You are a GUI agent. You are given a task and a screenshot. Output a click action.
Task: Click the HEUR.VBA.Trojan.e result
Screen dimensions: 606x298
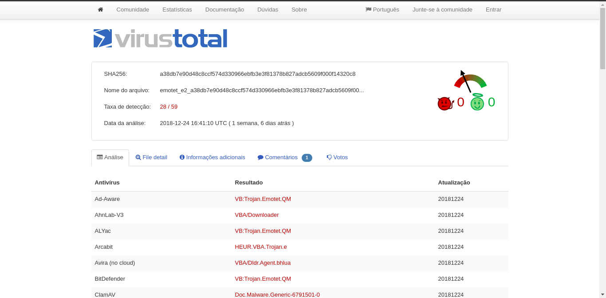[x=261, y=247]
